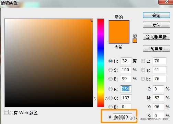
Task: Select the HSB brightness B radio button
Action: [111, 79]
